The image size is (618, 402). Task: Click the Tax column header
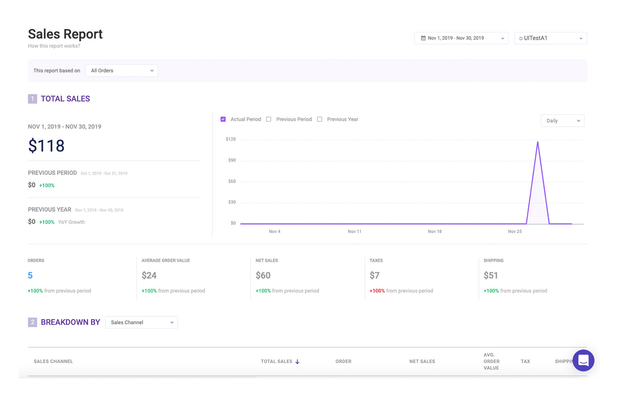(x=525, y=361)
